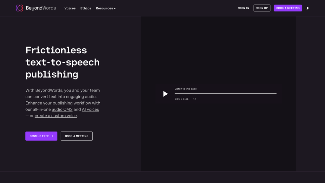Expand the Resources dropdown menu
Screen dimensions: 325x183
pyautogui.click(x=106, y=8)
